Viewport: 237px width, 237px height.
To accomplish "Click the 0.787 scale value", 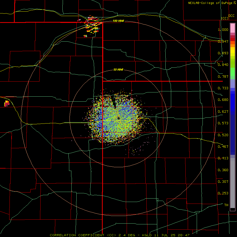I will coord(223,76).
